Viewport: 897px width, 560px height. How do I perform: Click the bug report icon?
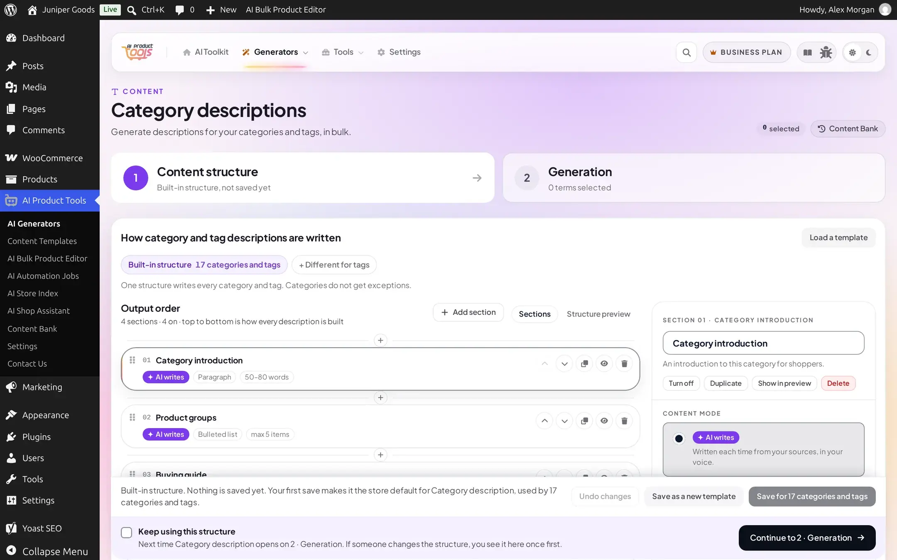point(826,52)
